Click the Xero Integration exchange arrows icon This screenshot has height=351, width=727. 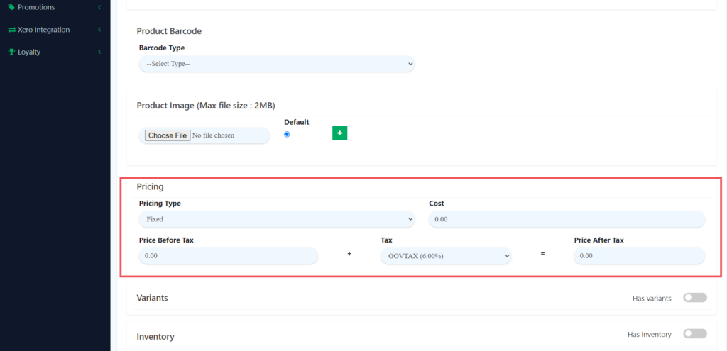tap(11, 30)
